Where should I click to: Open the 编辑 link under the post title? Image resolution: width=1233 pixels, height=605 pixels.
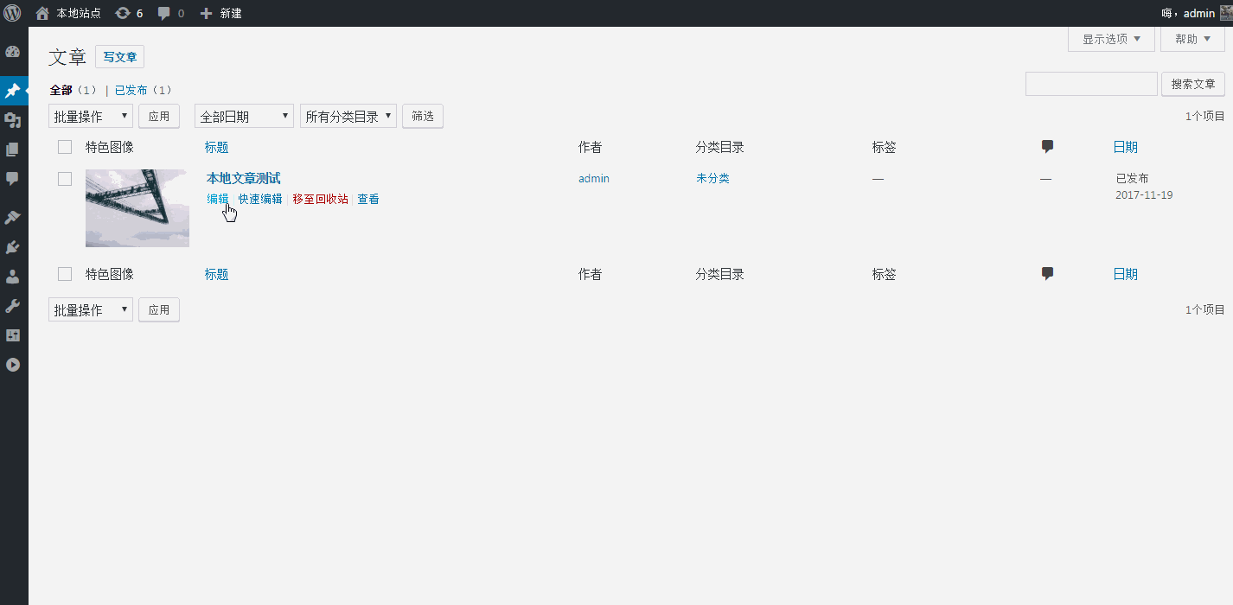tap(217, 198)
